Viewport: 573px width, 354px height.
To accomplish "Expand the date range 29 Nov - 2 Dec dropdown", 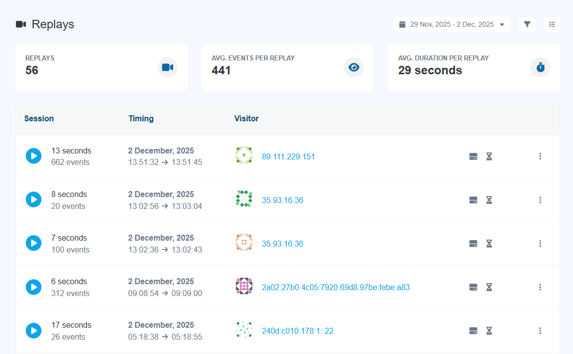I will point(452,24).
